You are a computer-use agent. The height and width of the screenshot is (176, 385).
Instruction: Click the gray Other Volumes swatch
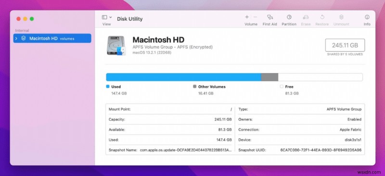tap(195, 86)
